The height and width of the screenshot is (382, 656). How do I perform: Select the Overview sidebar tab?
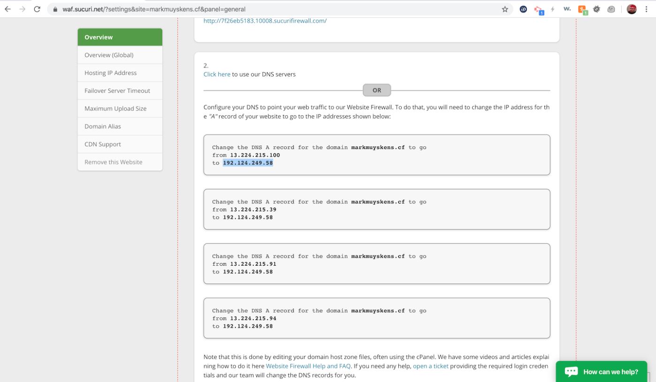(x=120, y=37)
